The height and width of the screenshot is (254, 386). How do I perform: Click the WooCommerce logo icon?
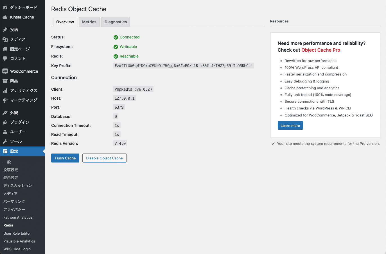(x=5, y=71)
